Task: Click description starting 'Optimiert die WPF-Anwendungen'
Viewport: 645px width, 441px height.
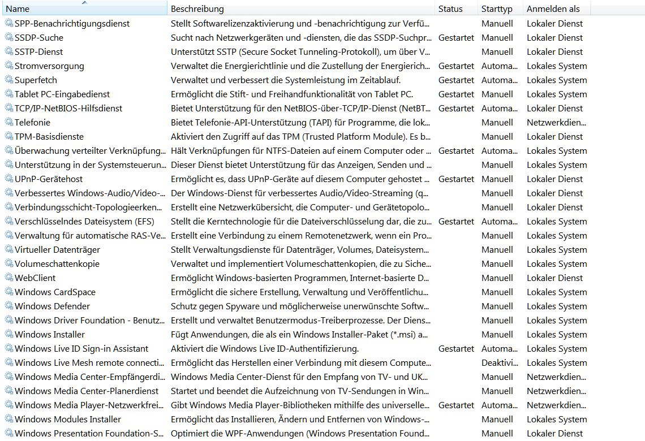Action: (x=300, y=434)
